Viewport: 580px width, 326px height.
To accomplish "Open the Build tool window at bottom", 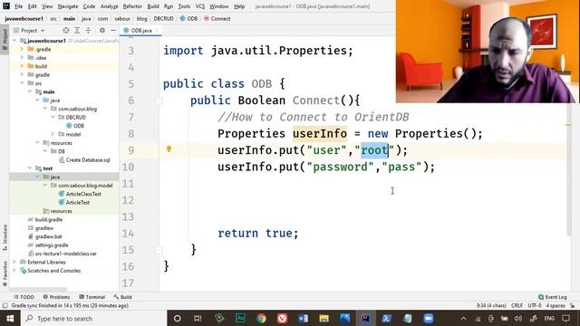I will coord(123,297).
